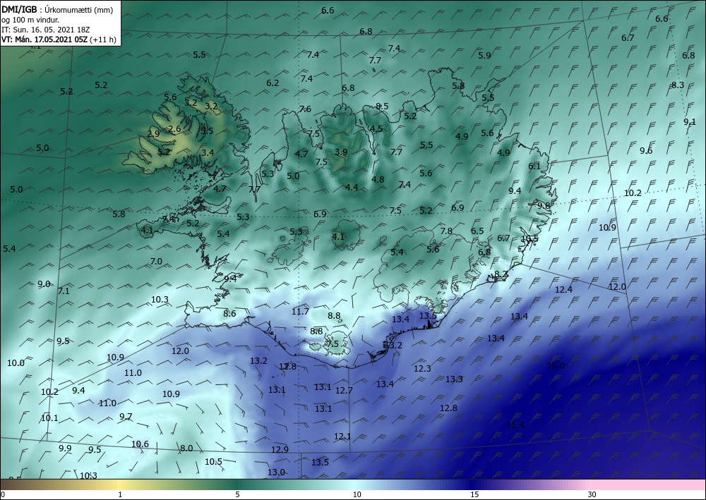Click the 3.4 map value
706x500 pixels.
tap(208, 153)
